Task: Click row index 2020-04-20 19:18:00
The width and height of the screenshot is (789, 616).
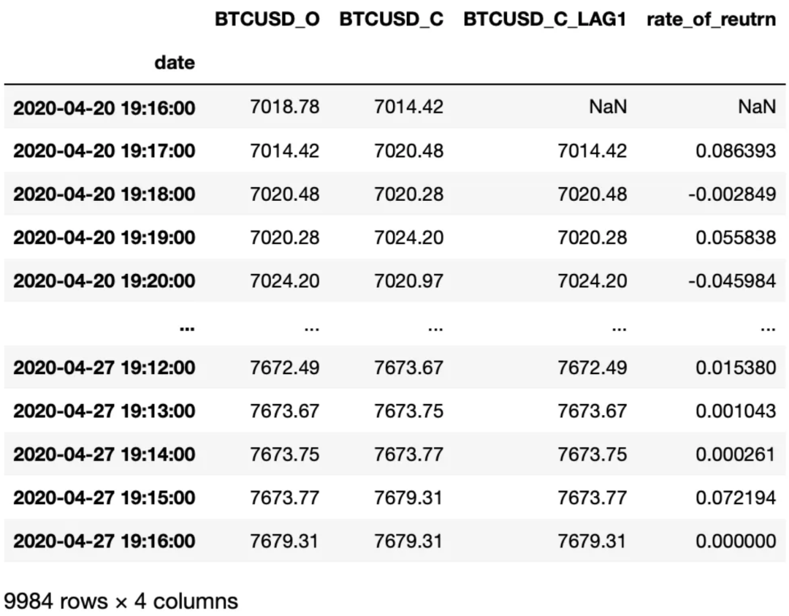Action: point(104,194)
